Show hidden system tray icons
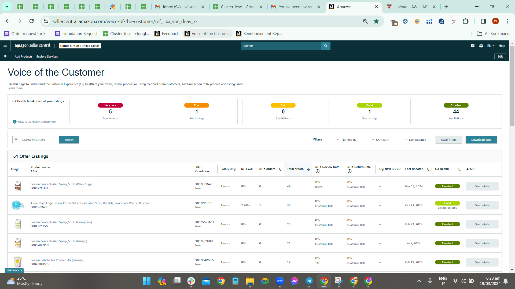Image resolution: width=515 pixels, height=289 pixels. (x=419, y=281)
